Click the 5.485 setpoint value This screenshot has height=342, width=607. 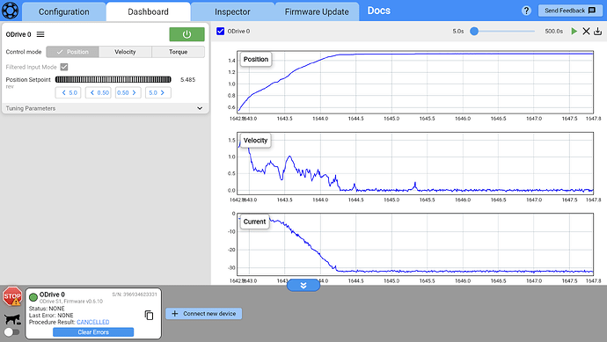(187, 80)
